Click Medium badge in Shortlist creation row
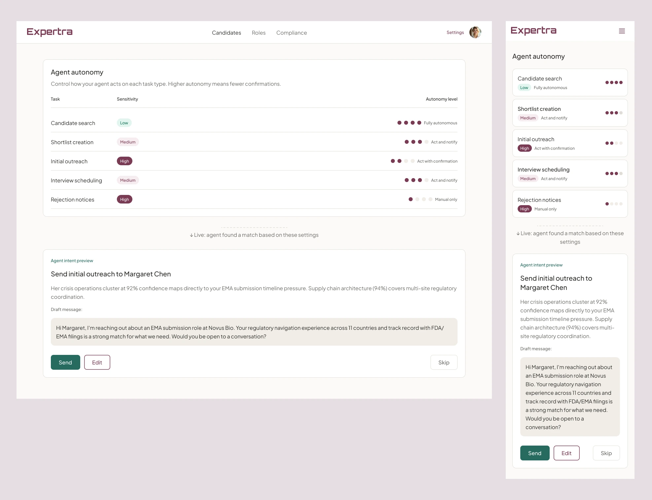This screenshot has width=652, height=500. point(128,142)
